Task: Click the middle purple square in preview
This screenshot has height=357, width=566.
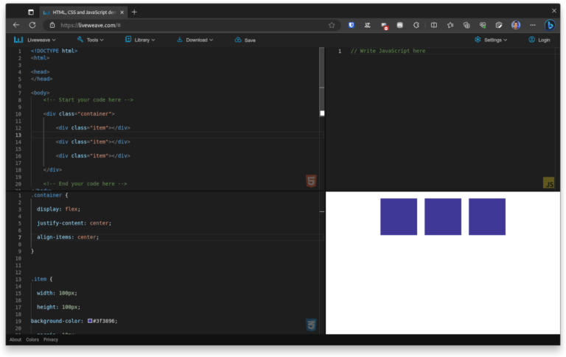Action: pyautogui.click(x=443, y=216)
